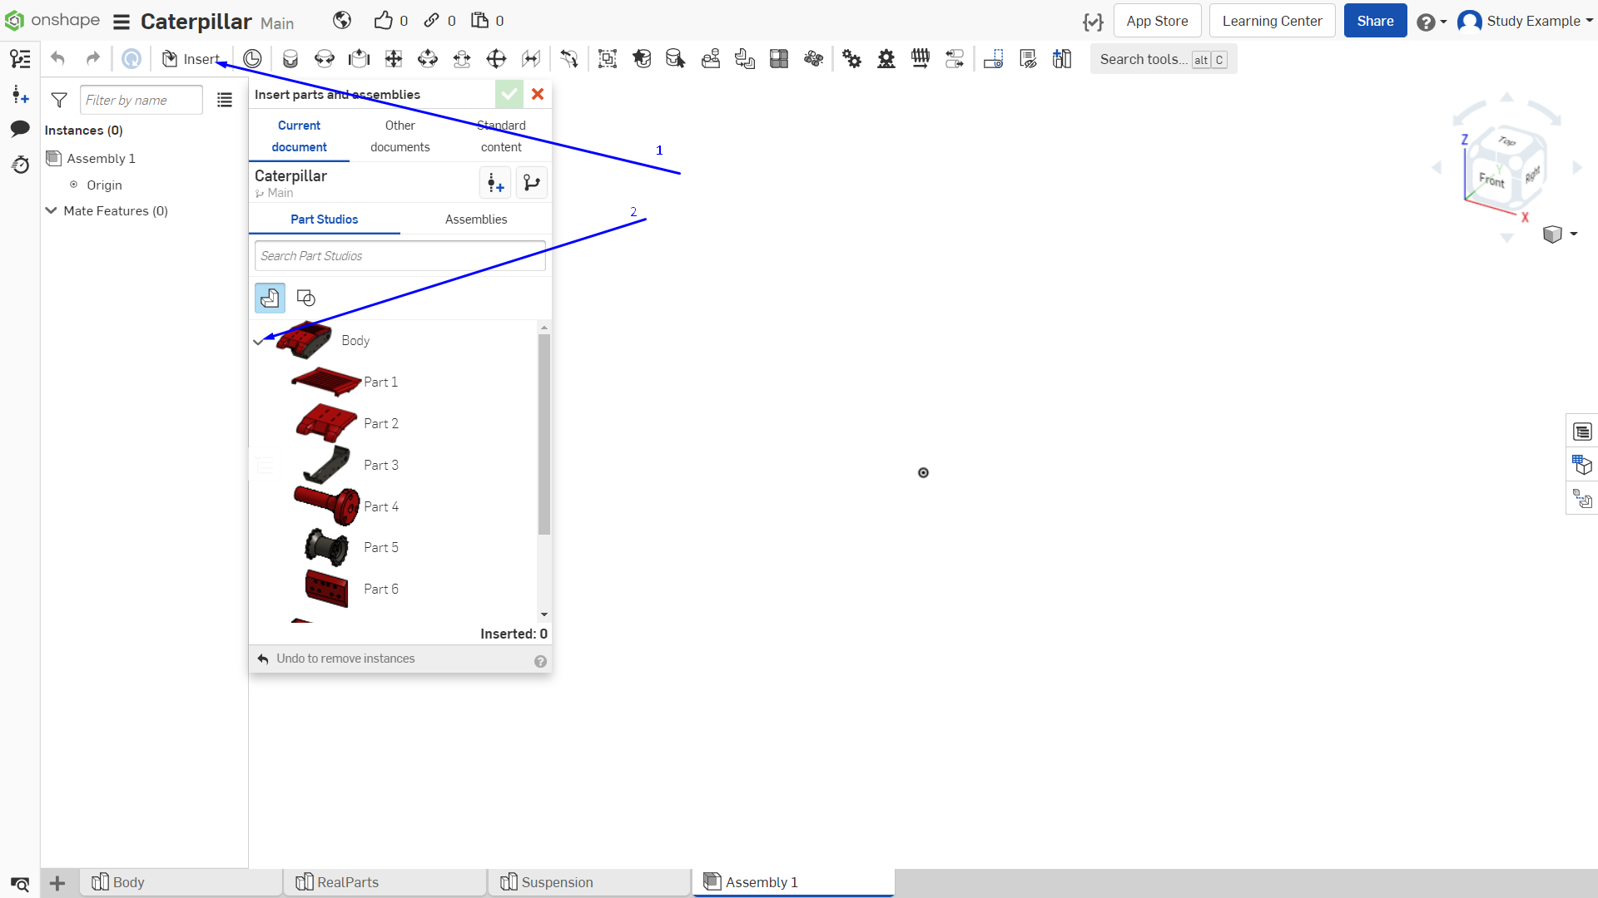Toggle the list view icon beside filter field
Image resolution: width=1598 pixels, height=898 pixels.
coord(225,100)
